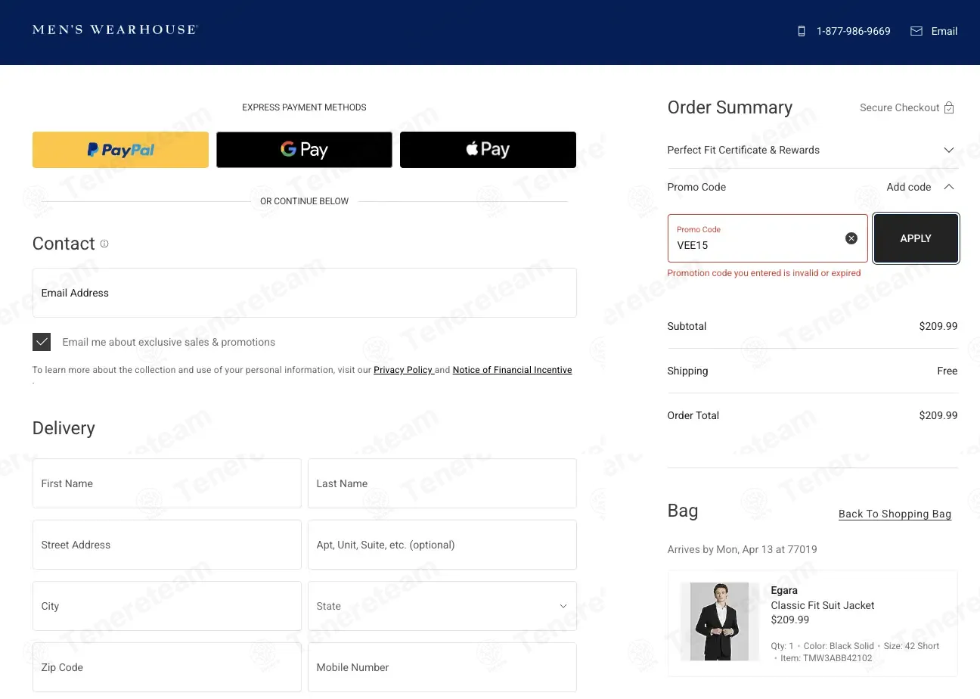Focus the Street Address field
980x699 pixels.
tap(167, 545)
